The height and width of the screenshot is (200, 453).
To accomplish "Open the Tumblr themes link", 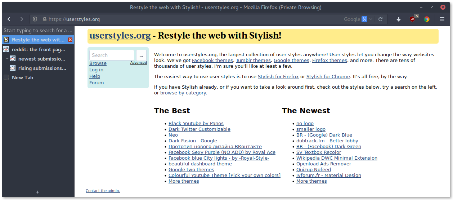I will [253, 61].
